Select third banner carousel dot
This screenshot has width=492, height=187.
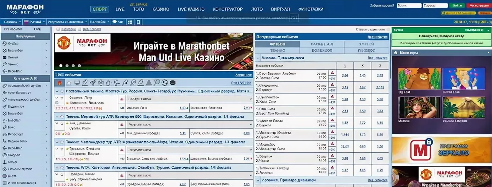coord(73,66)
